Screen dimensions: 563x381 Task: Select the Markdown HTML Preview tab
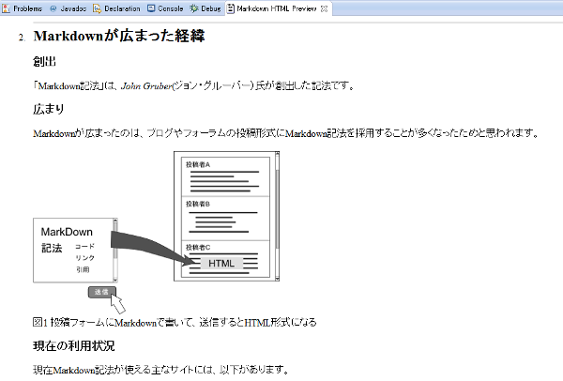coord(277,8)
